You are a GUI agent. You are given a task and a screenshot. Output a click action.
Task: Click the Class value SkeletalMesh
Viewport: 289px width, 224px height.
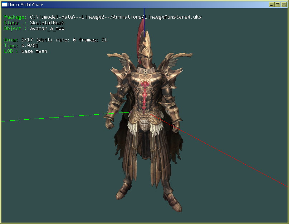pyautogui.click(x=47, y=23)
